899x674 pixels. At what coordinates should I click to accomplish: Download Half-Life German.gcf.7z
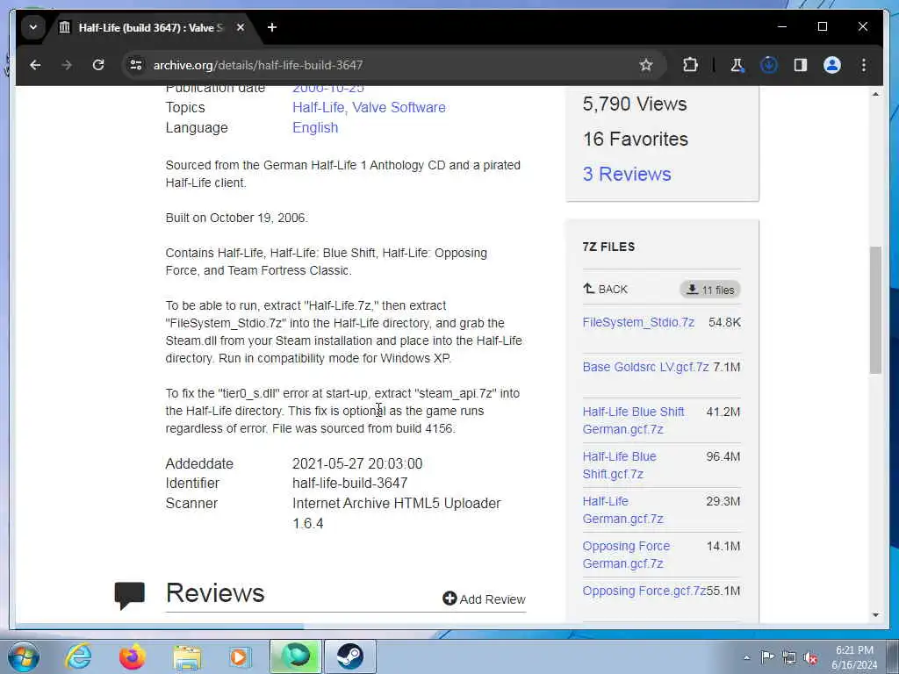(x=622, y=510)
